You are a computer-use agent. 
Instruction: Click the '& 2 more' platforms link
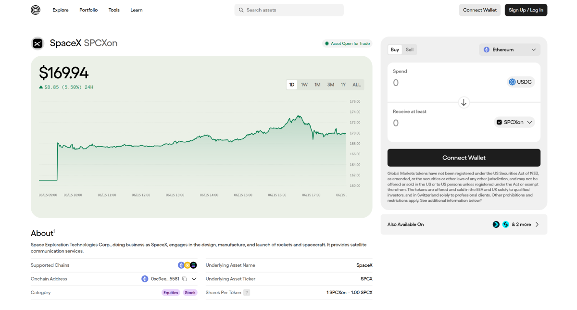pyautogui.click(x=521, y=224)
